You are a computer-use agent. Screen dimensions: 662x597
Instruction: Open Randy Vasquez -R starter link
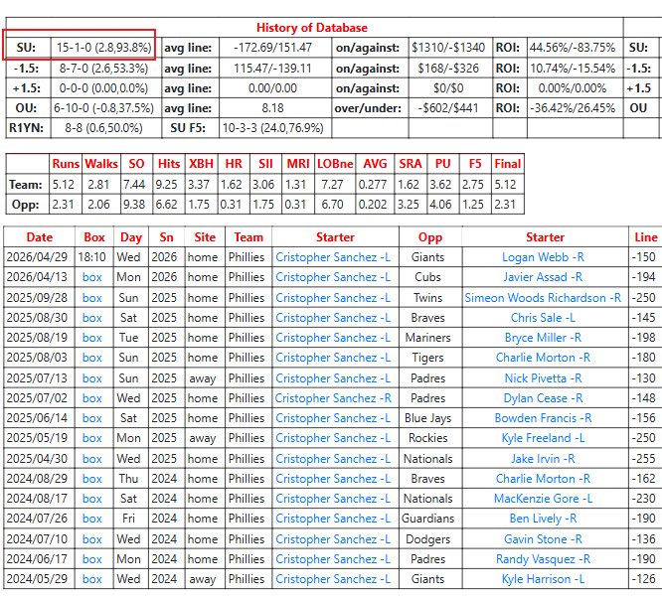click(543, 559)
